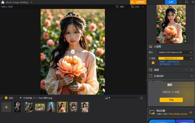This screenshot has height=123, width=195.
Task: Click the thumbnail size image icon
Action: point(106,98)
